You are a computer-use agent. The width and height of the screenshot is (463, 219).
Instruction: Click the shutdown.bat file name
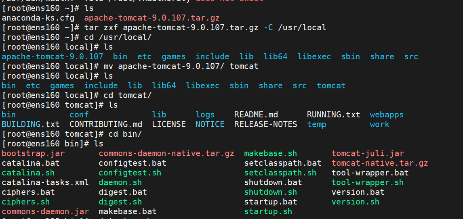(273, 182)
